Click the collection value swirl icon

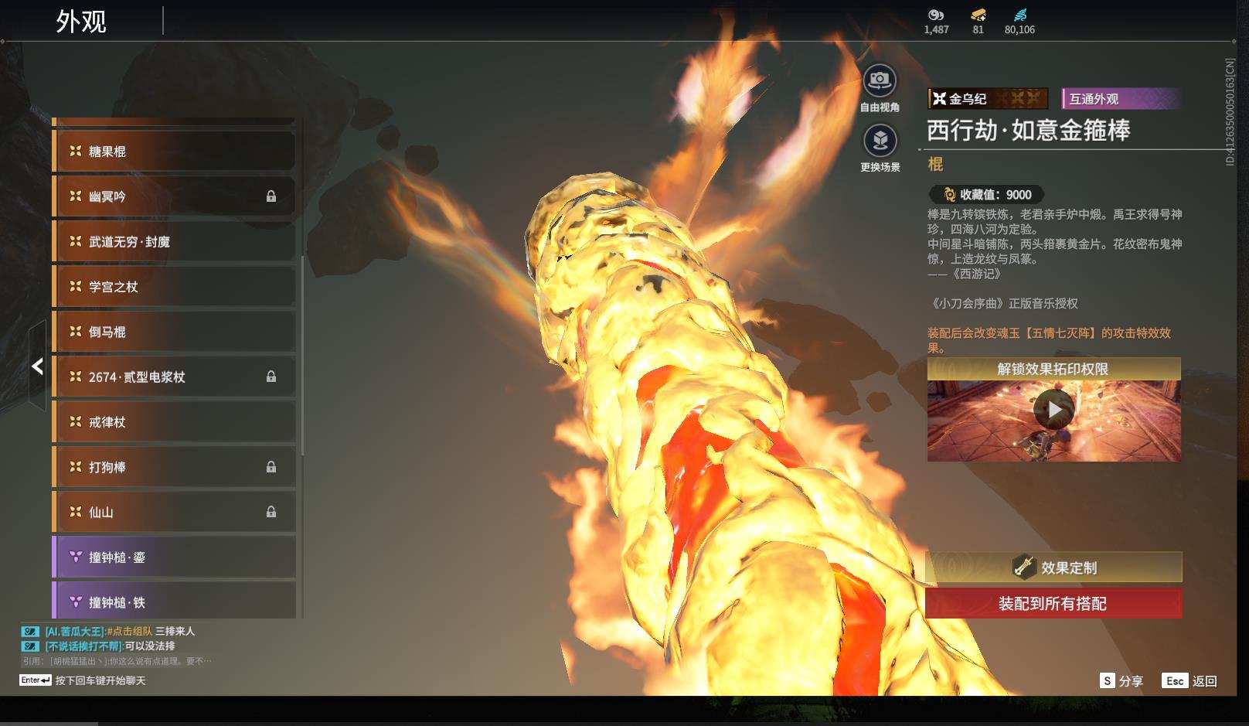click(x=950, y=195)
